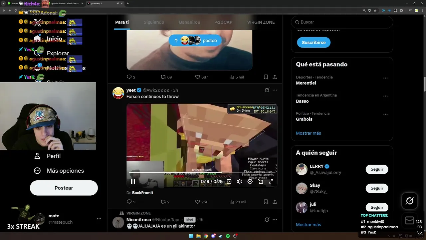
Task: Switch to the Siguiendo tab
Action: [154, 22]
